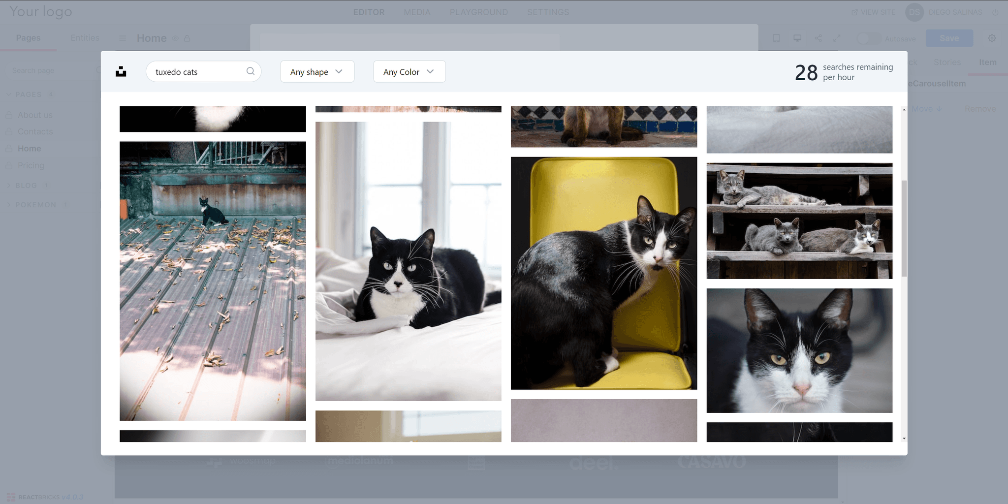Click the fullscreen expand icon

coord(837,38)
